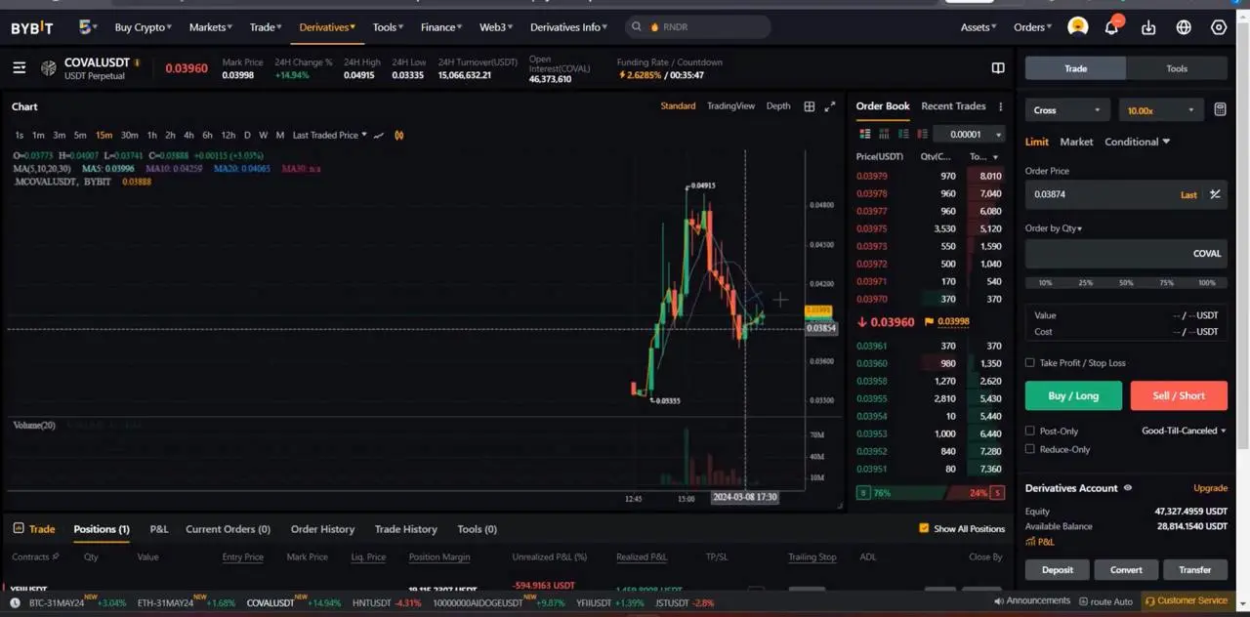Switch to Recent Trades tab
1250x617 pixels.
pos(953,106)
